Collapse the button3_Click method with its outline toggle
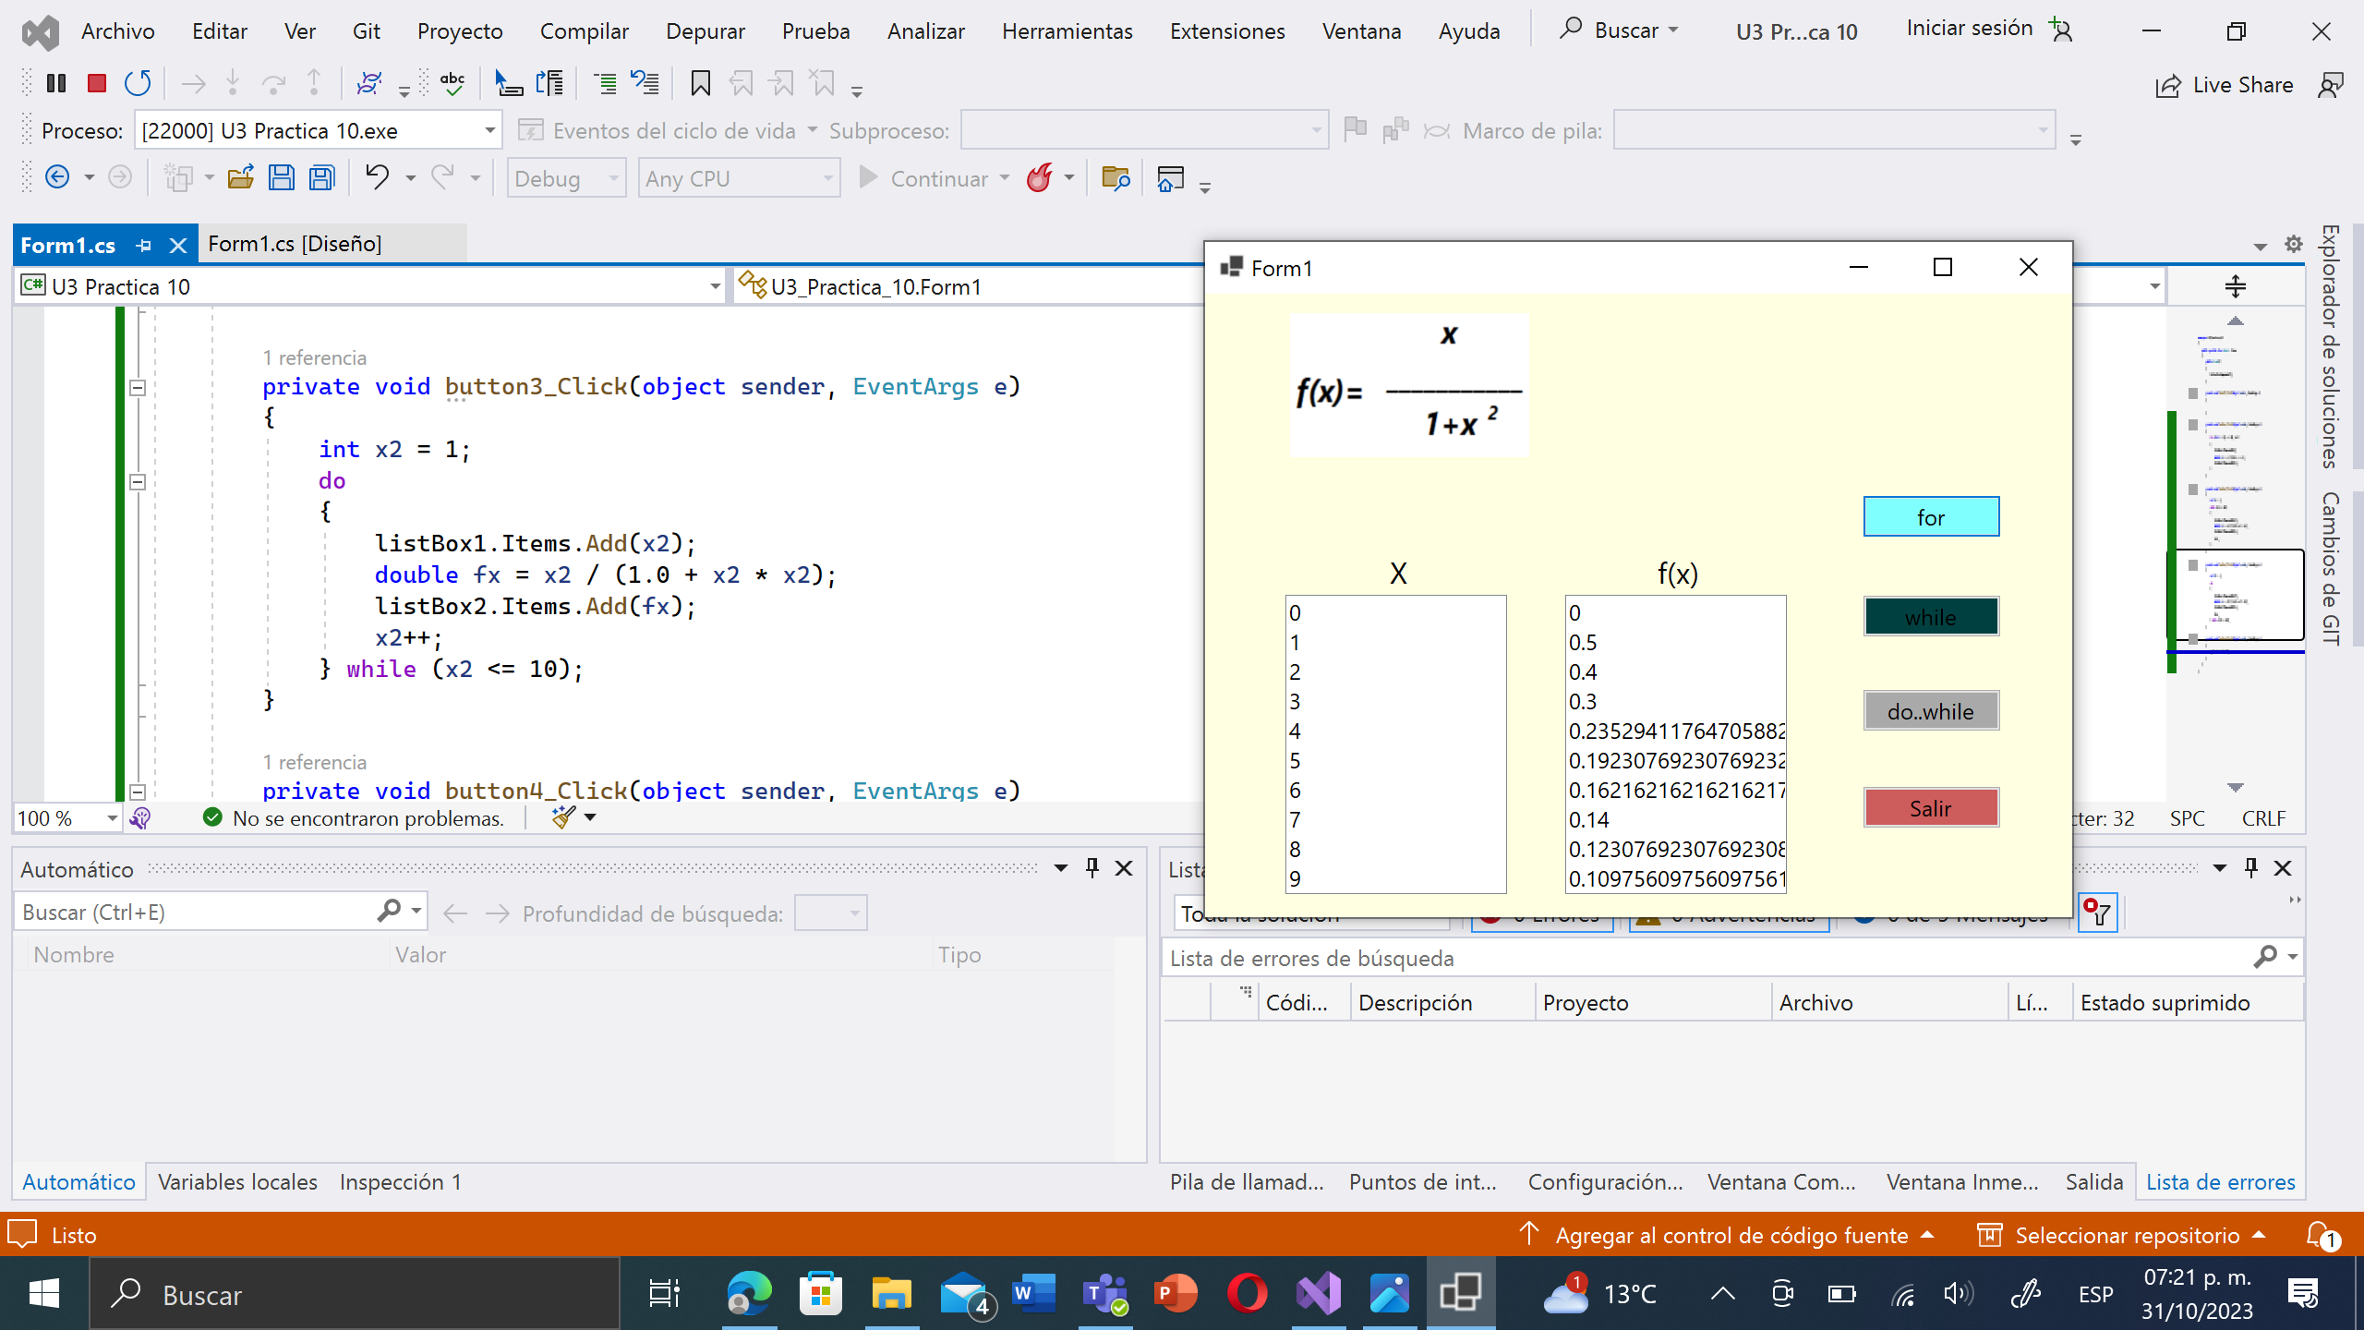Screen dimensions: 2364x1330 pos(137,388)
